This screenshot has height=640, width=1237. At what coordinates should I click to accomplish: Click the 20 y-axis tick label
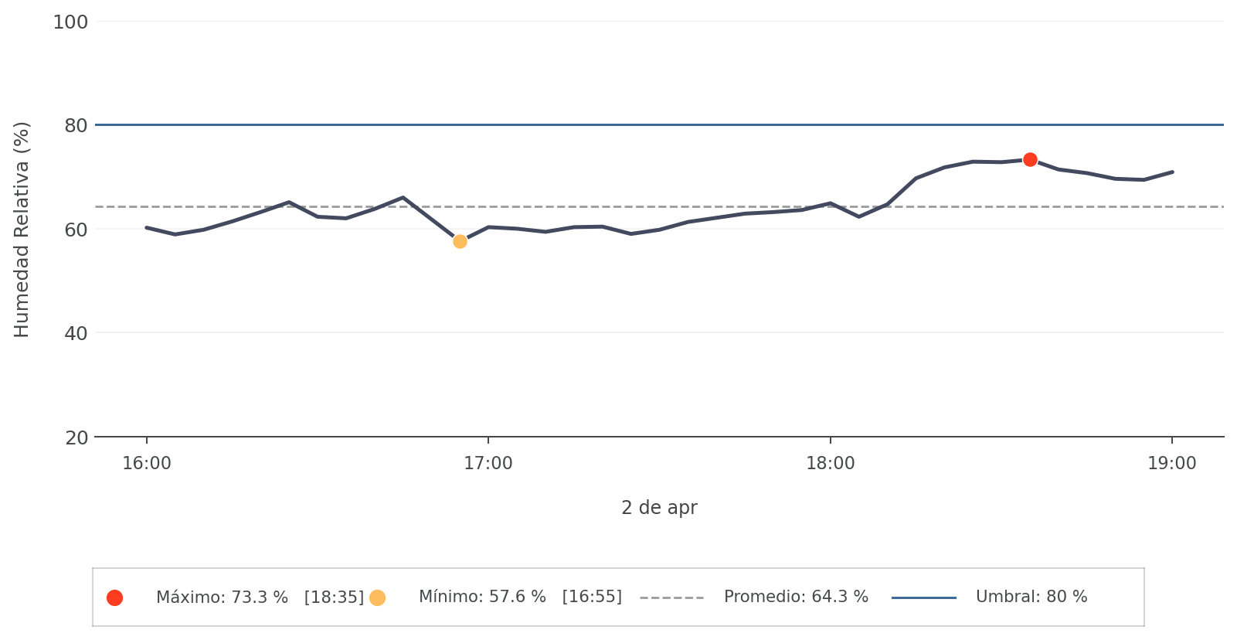[x=76, y=438]
